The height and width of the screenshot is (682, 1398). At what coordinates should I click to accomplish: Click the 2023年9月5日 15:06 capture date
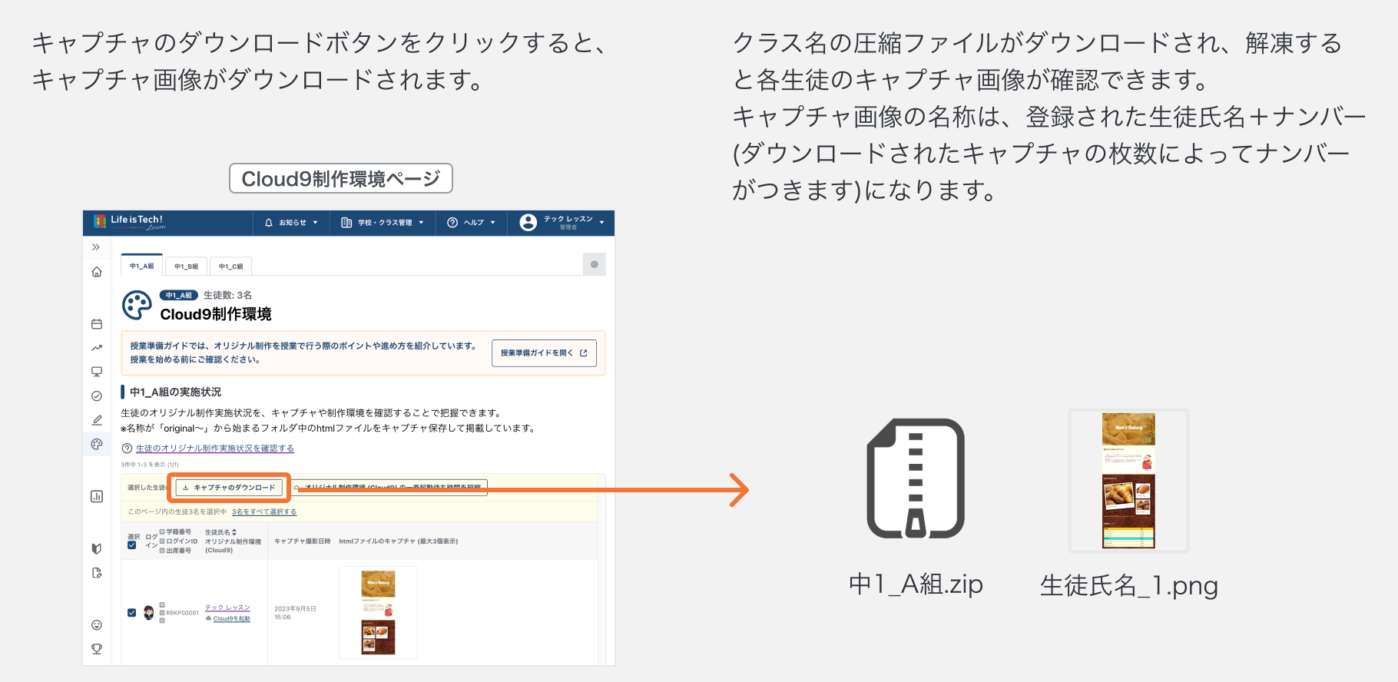(295, 613)
